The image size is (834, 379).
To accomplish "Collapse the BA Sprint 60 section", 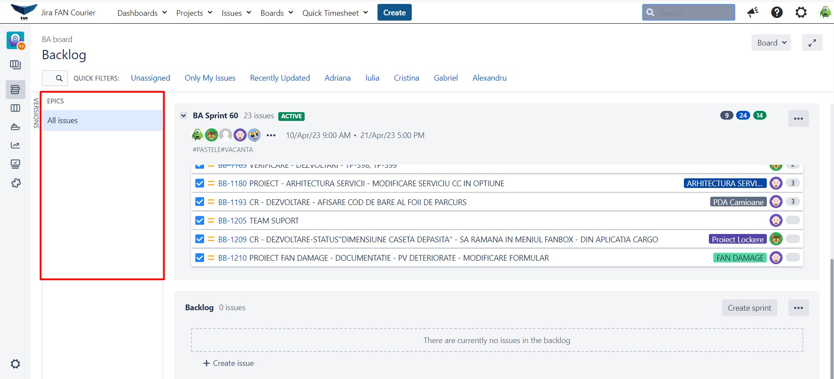I will [x=183, y=116].
